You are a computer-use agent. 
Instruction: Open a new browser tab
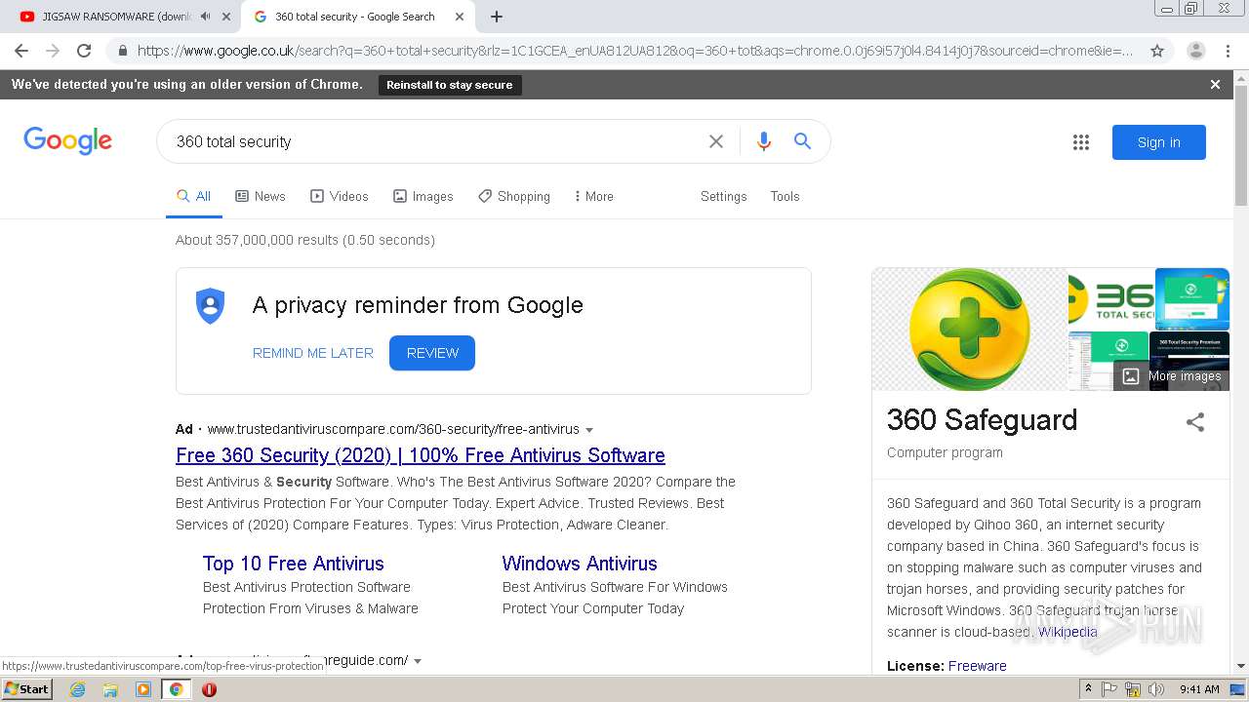[496, 17]
